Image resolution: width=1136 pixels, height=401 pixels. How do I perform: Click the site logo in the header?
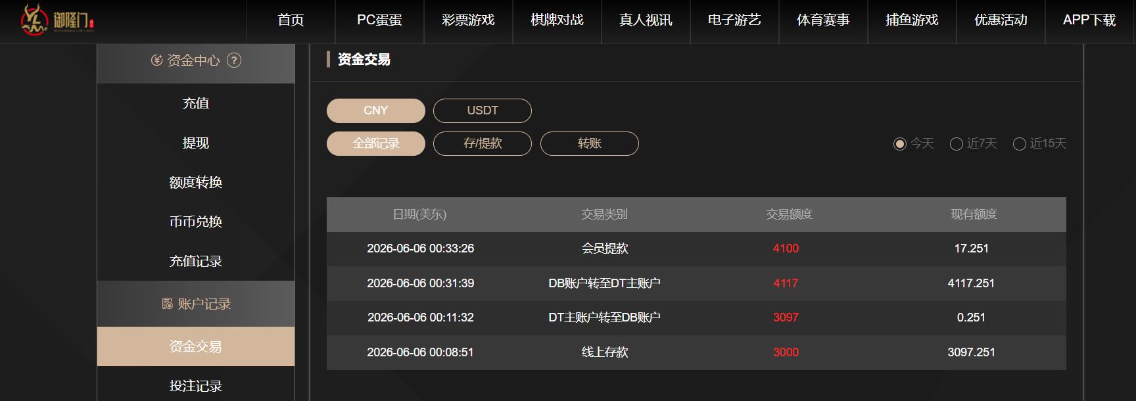pos(59,20)
